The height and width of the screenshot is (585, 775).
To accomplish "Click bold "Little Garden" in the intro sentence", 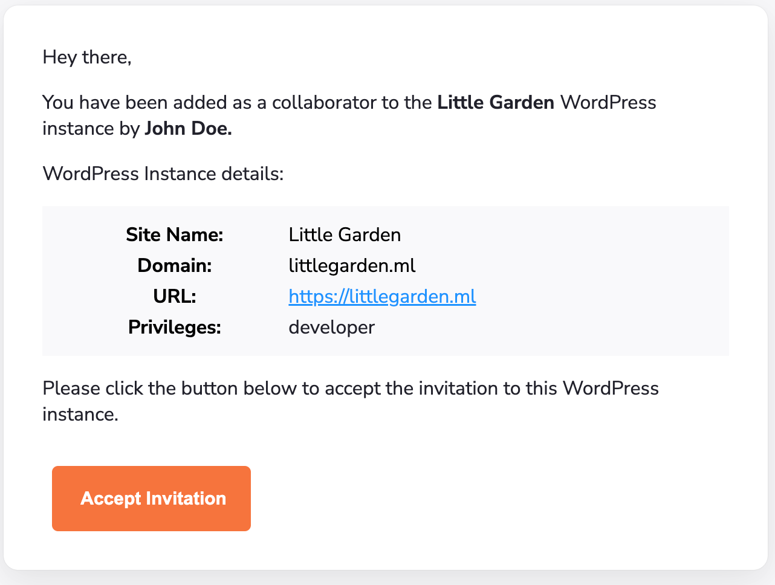I will click(x=496, y=103).
